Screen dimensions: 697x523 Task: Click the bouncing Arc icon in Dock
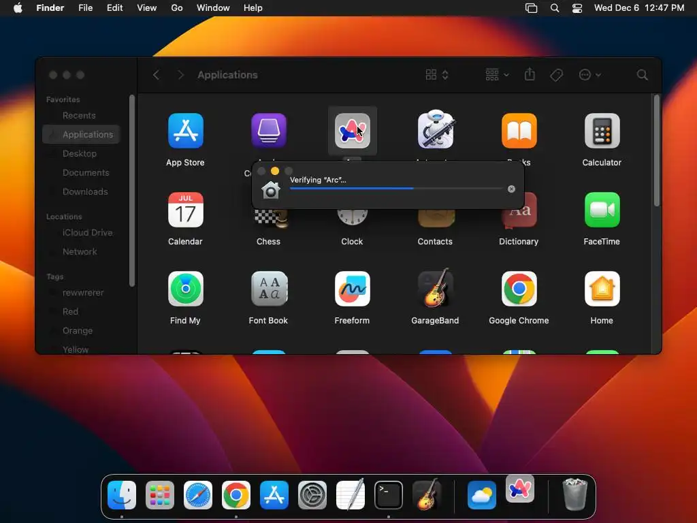(x=519, y=488)
